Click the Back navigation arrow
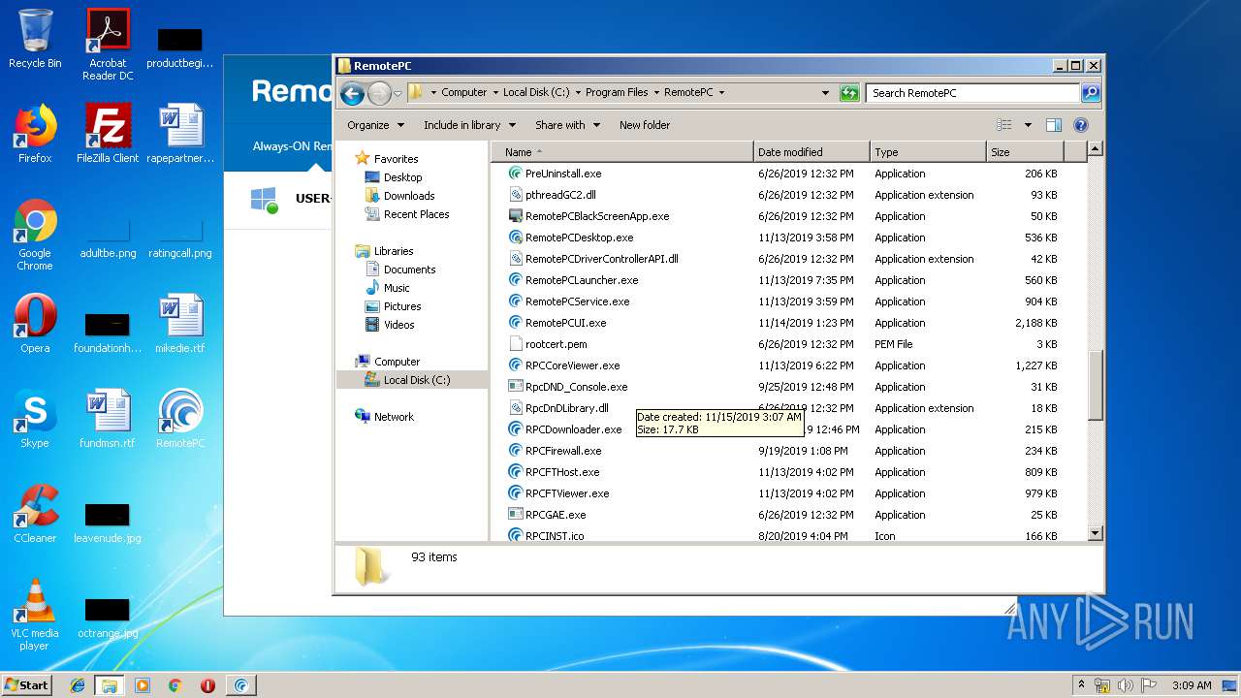Image resolution: width=1241 pixels, height=698 pixels. (x=352, y=93)
